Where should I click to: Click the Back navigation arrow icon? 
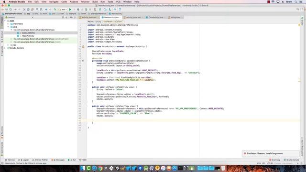[46, 10]
